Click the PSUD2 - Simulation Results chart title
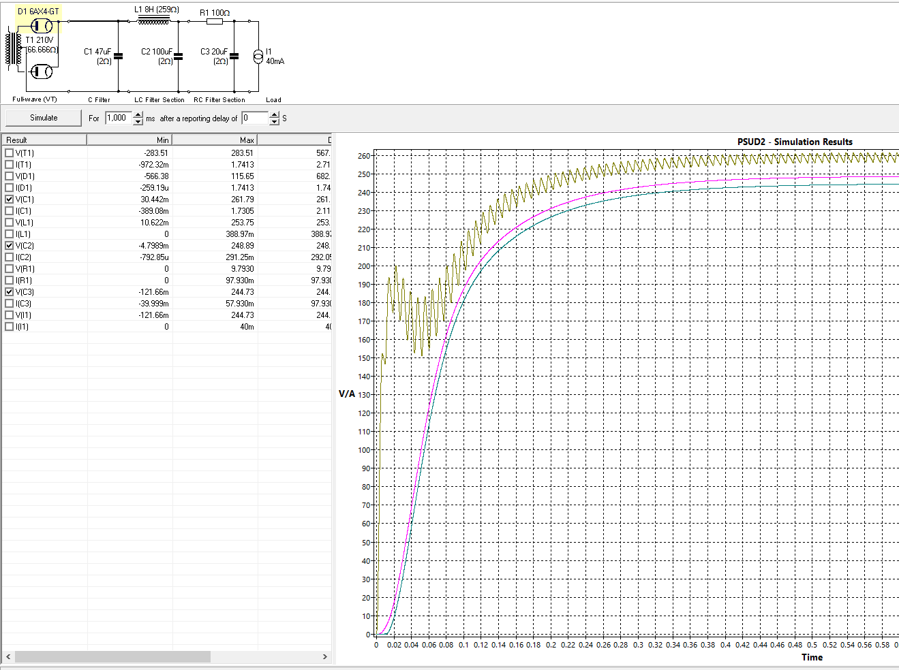 795,142
